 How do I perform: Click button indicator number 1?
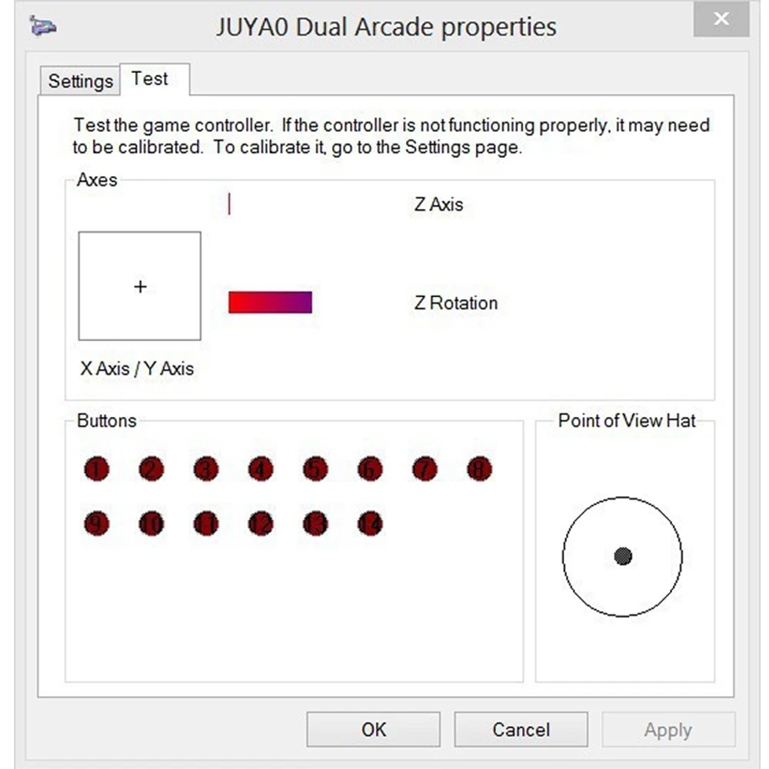tap(97, 469)
